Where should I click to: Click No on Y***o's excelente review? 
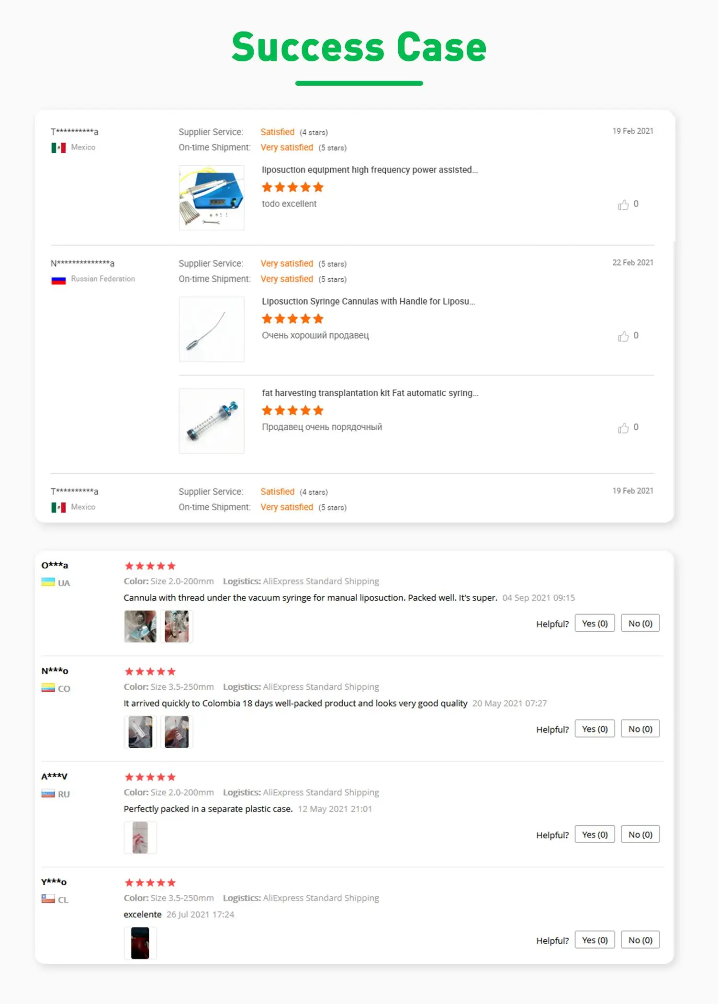640,940
